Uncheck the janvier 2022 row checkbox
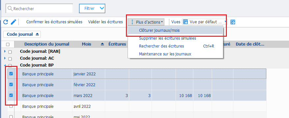 pyautogui.click(x=11, y=74)
